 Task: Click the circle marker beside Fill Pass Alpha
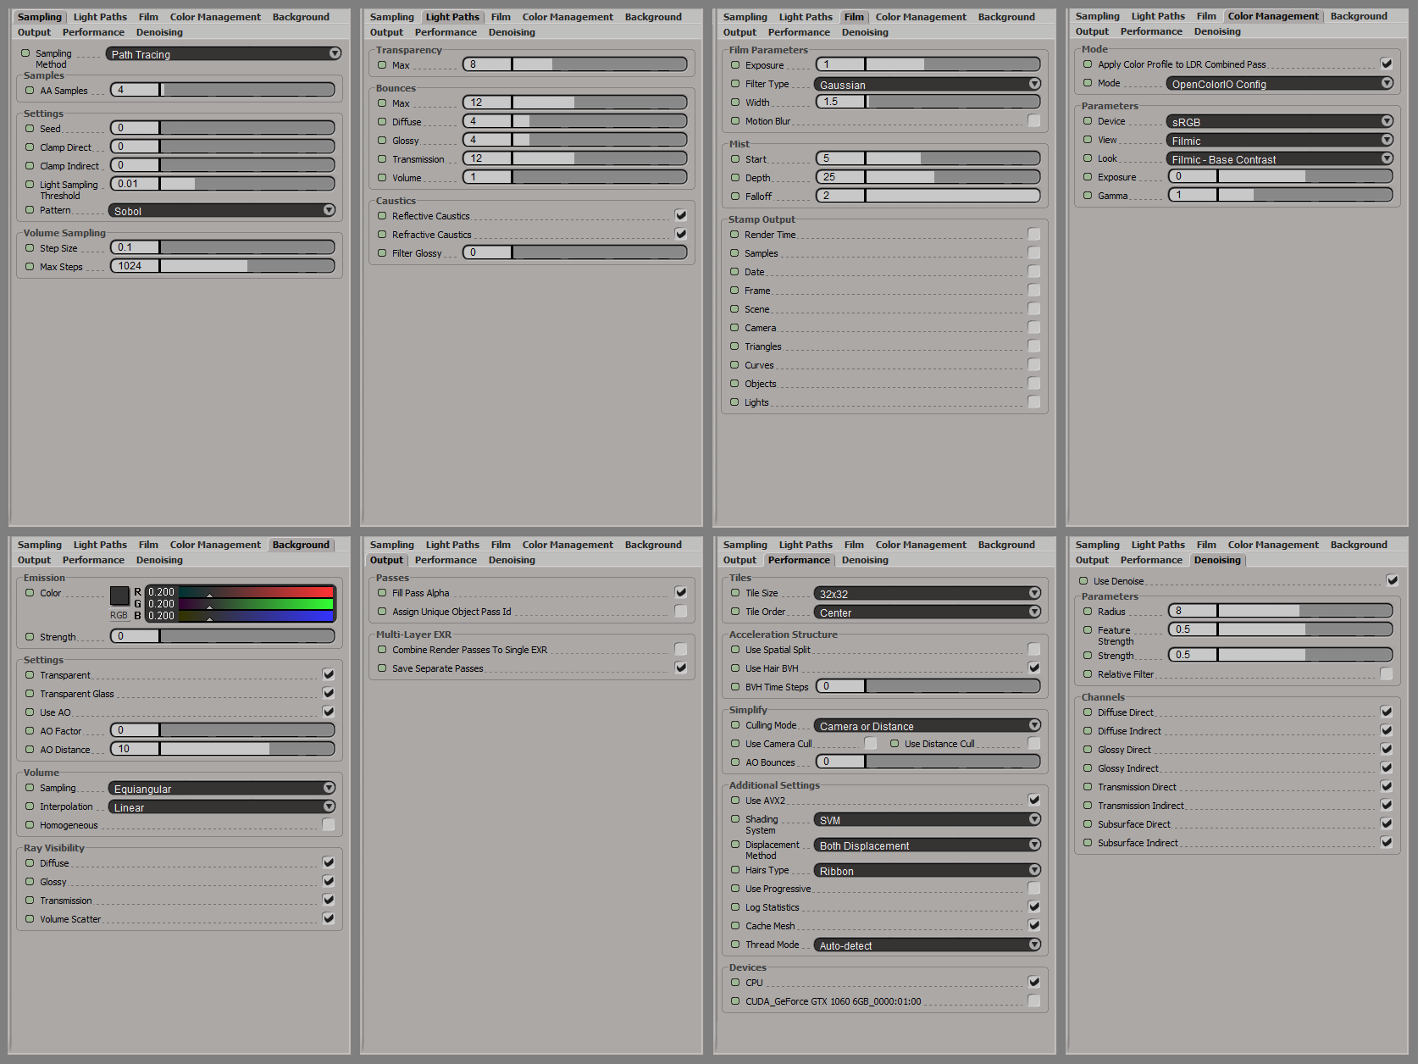tap(382, 593)
